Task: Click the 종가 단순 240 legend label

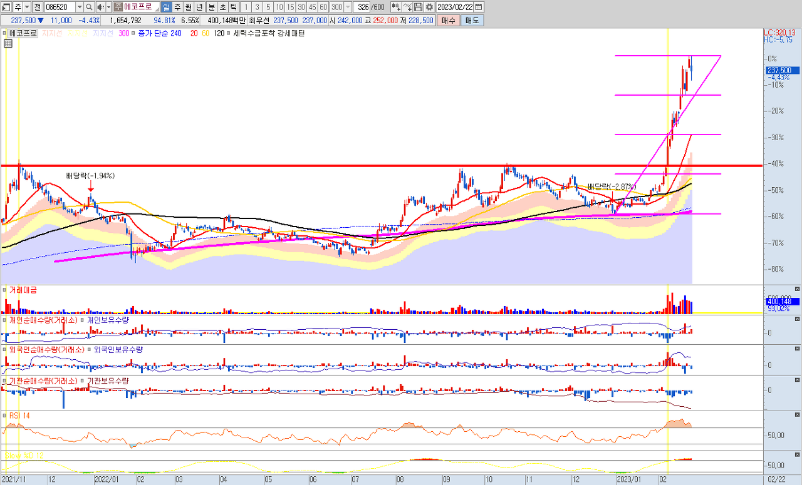Action: [159, 33]
